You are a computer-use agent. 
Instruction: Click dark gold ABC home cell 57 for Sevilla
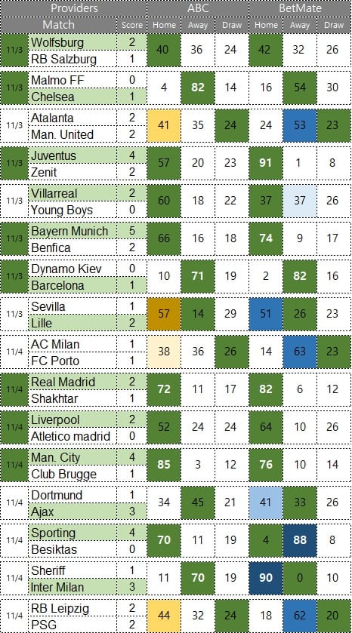[164, 314]
